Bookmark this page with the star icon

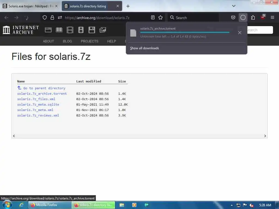pyautogui.click(x=160, y=17)
